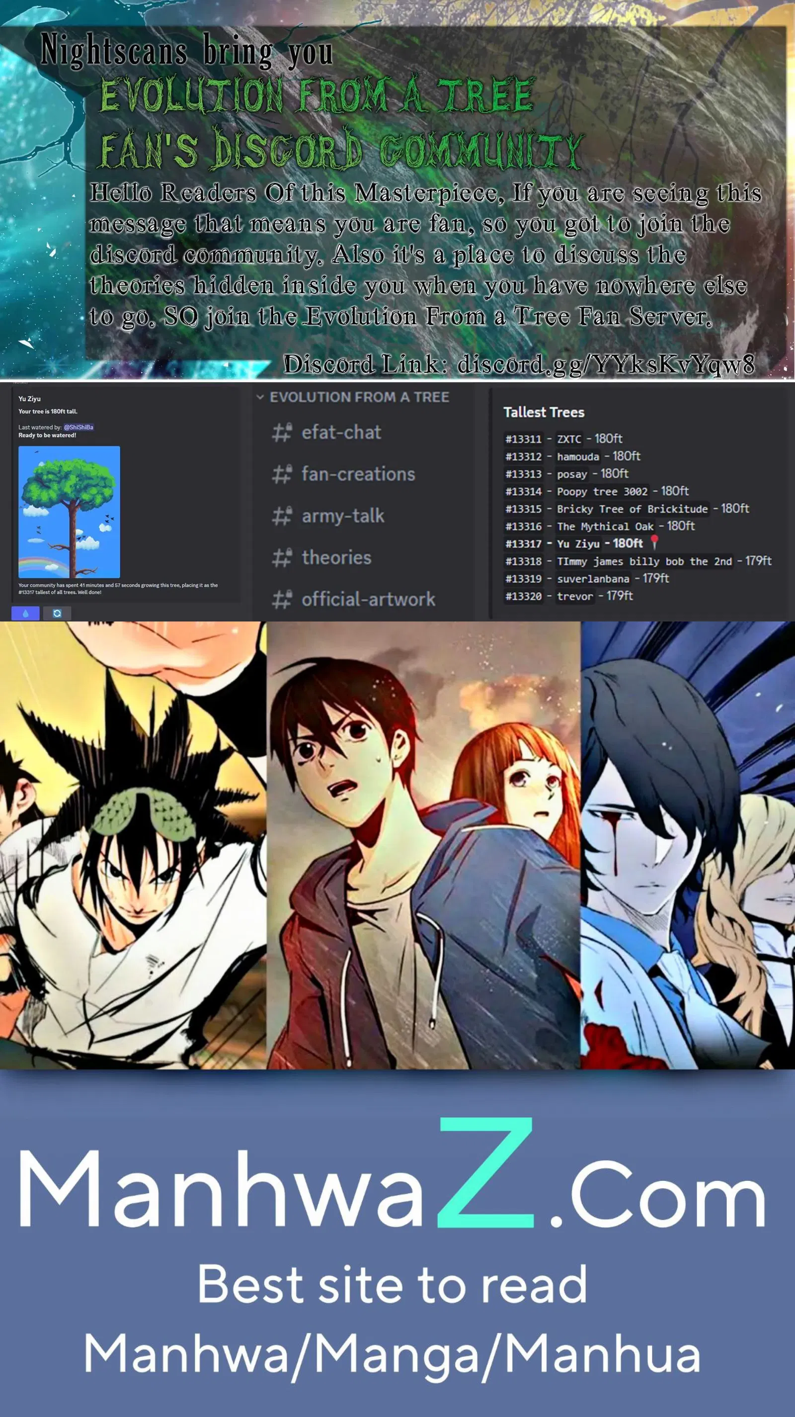Open the efat-chat channel
Image resolution: width=795 pixels, height=1417 pixels.
(341, 433)
